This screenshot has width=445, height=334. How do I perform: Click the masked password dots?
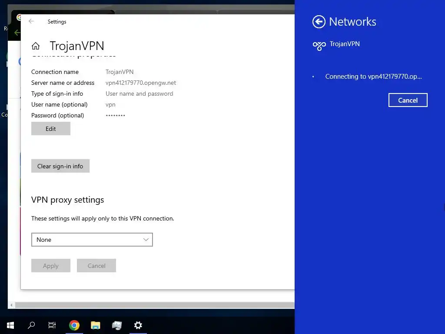pyautogui.click(x=115, y=115)
